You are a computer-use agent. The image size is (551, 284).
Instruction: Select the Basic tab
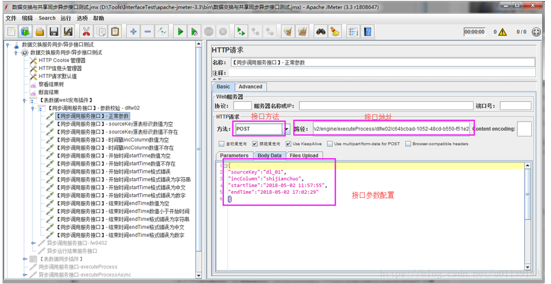[223, 87]
